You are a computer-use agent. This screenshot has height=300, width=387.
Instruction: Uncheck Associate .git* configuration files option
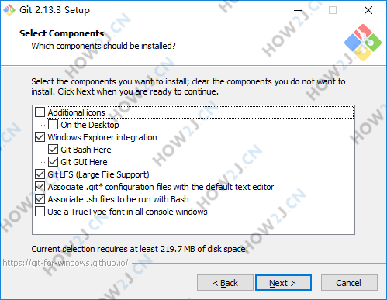pyautogui.click(x=40, y=187)
